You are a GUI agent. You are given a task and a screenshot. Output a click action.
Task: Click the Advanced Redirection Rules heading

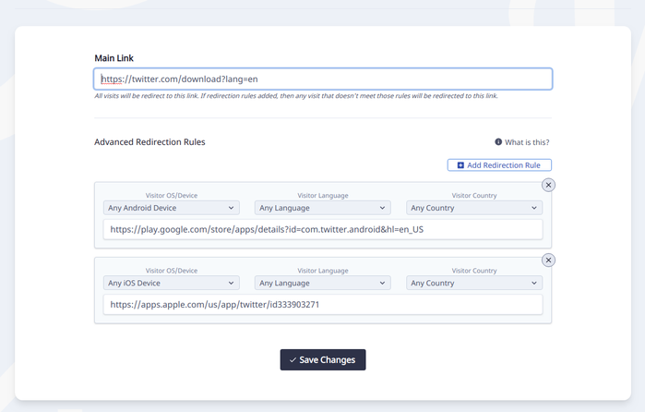[x=149, y=141]
